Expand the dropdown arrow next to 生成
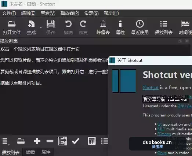 click(x=41, y=27)
